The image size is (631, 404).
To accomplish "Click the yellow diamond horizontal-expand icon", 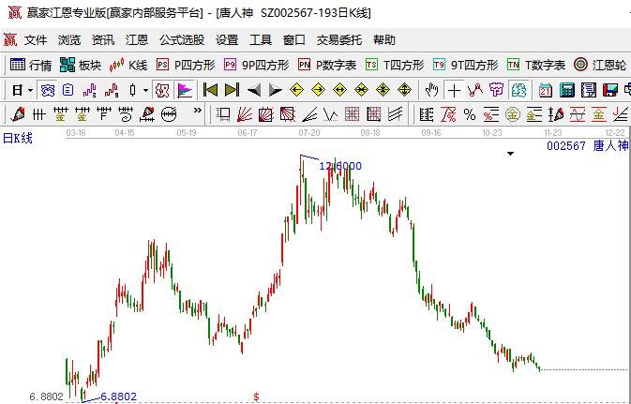I will pos(340,90).
